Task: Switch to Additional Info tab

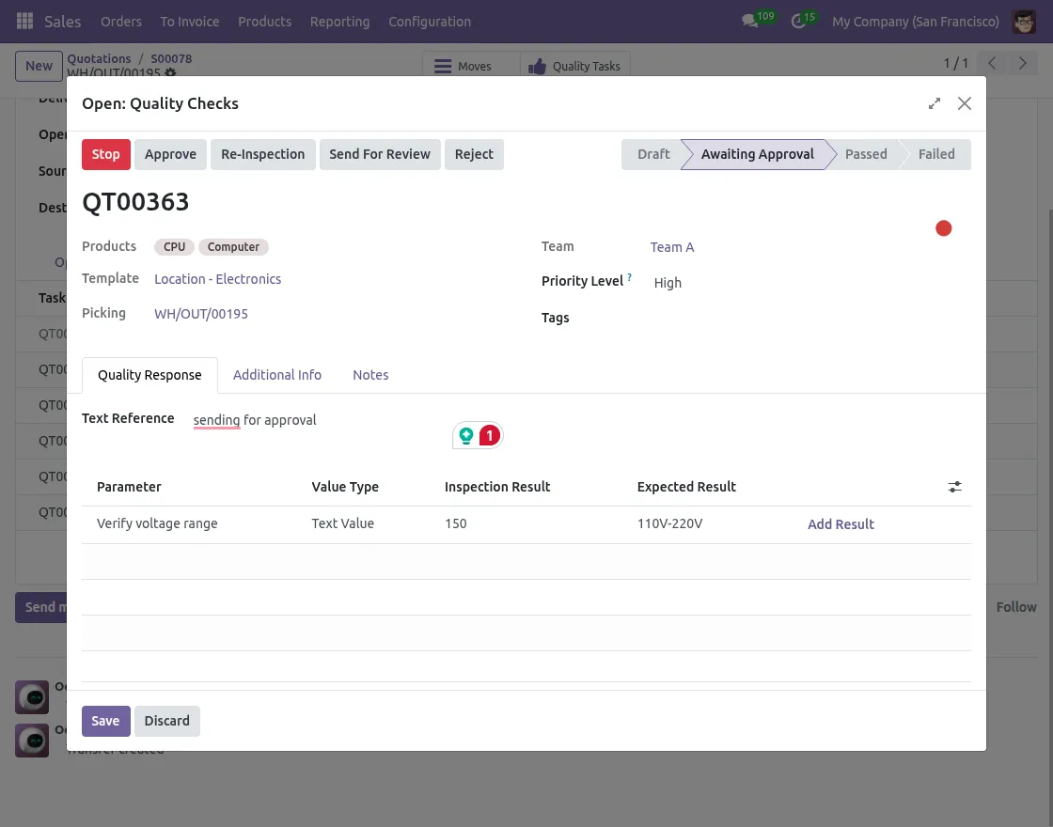Action: (x=277, y=375)
